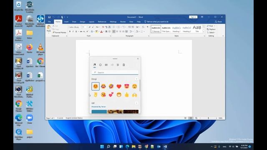Switch to the Insert ribbon tab
The image size is (267, 150).
coord(66,22)
